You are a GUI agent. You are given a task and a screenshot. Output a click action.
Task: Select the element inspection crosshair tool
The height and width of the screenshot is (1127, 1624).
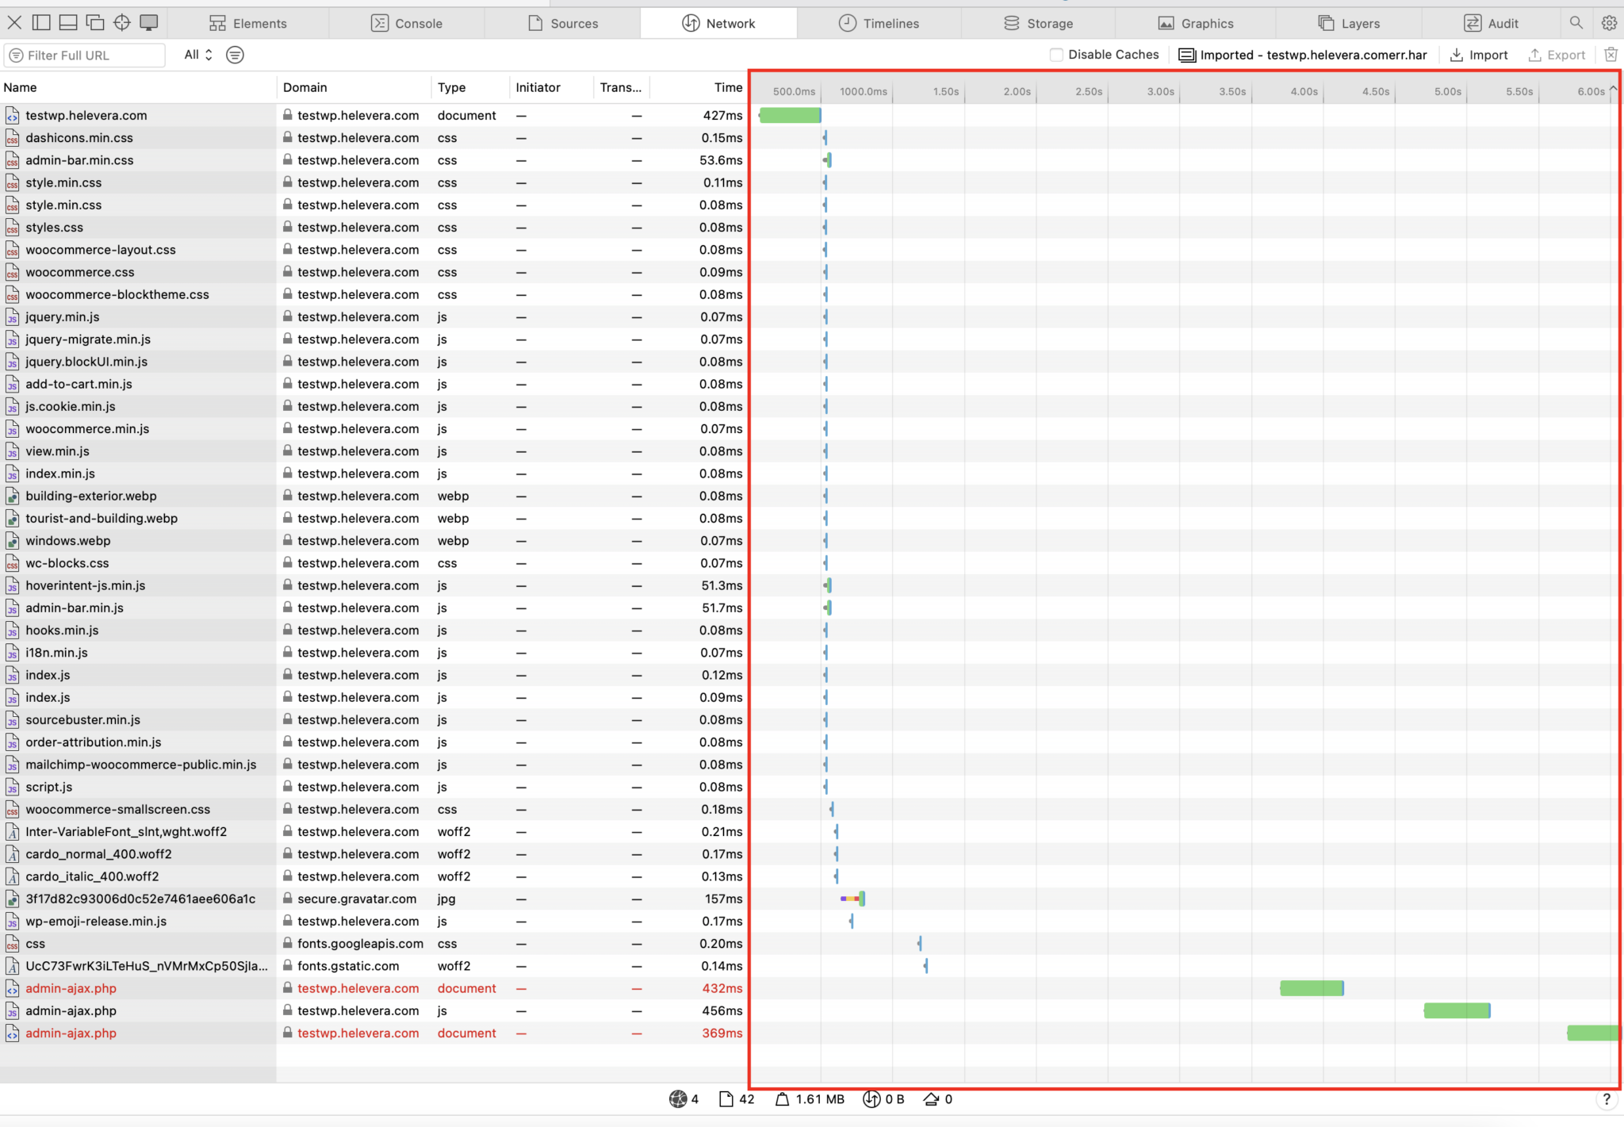[x=122, y=23]
